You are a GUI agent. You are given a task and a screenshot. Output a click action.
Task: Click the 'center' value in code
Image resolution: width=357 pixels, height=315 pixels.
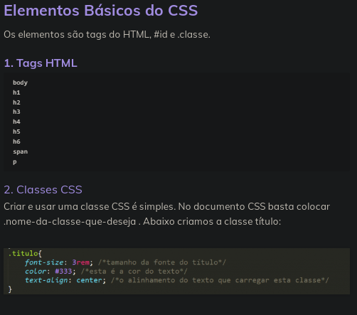[x=89, y=280]
